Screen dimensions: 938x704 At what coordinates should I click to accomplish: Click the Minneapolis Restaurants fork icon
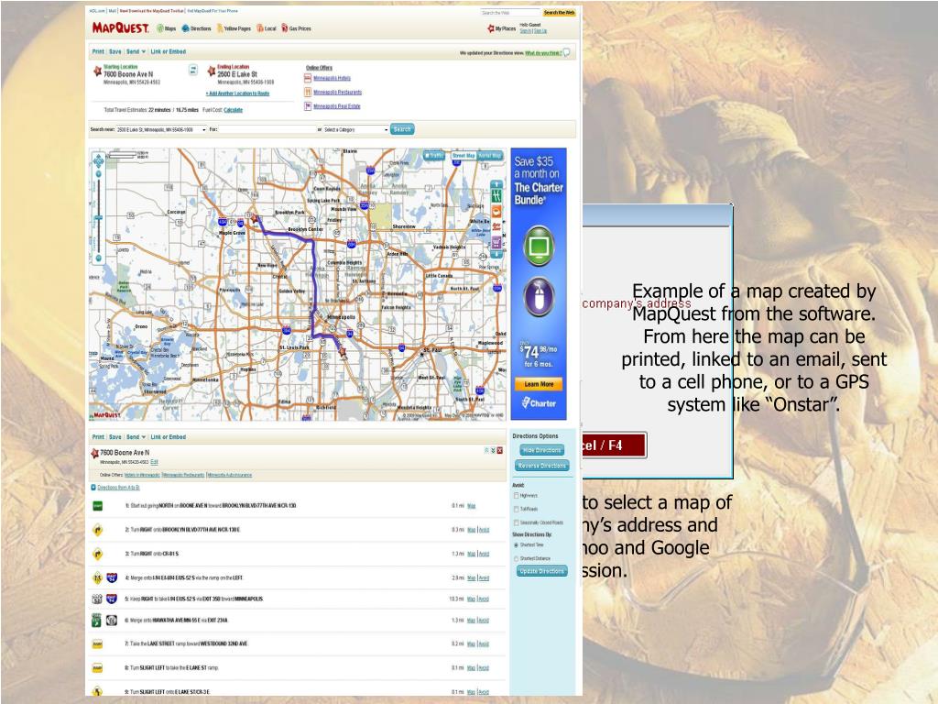click(x=308, y=93)
